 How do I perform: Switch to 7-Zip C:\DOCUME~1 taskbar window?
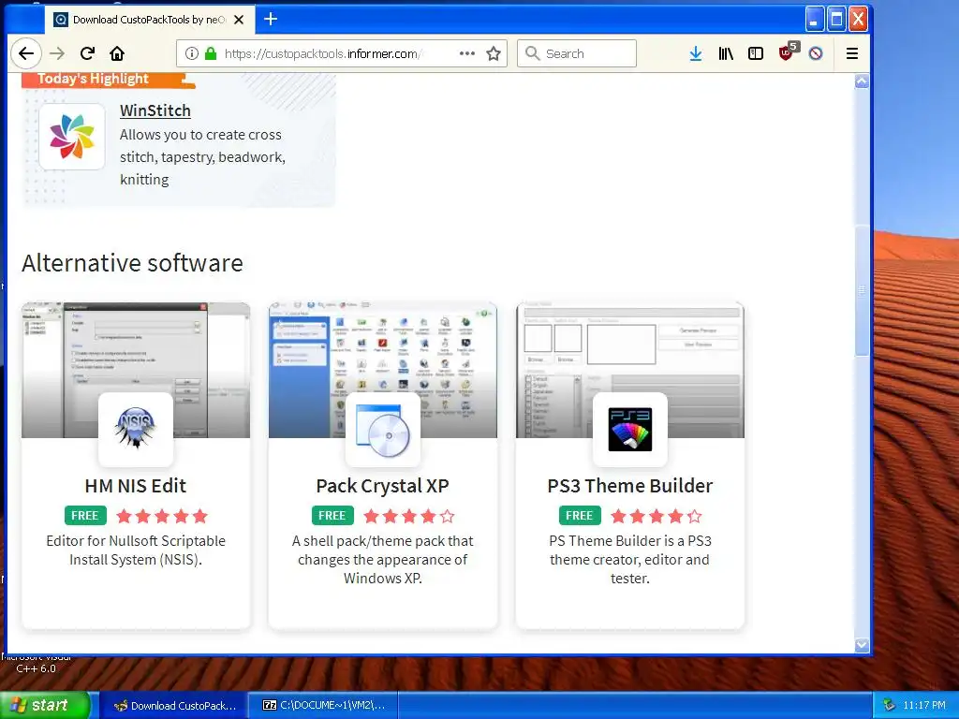[x=324, y=706]
